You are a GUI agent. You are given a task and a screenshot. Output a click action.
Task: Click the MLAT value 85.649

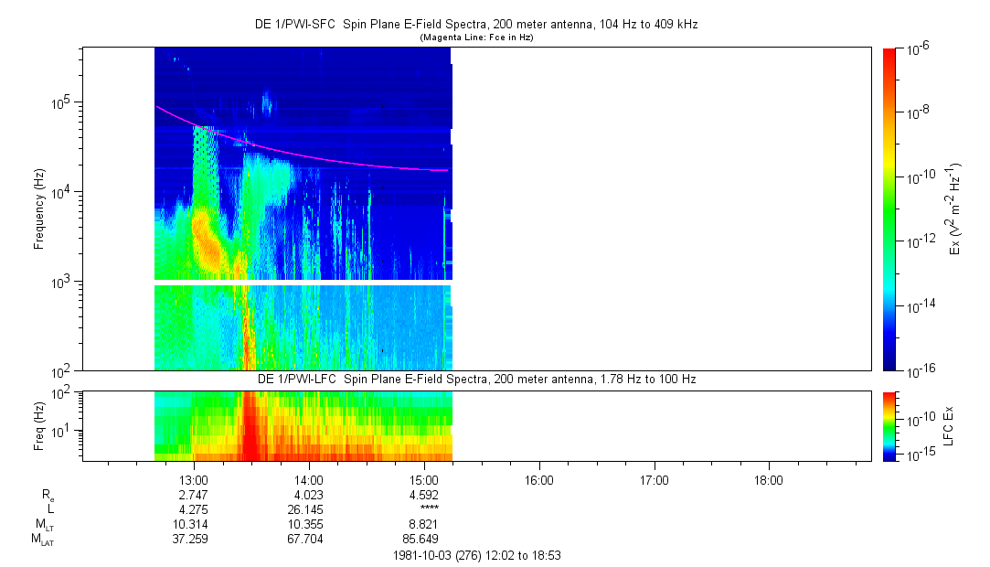pyautogui.click(x=423, y=539)
